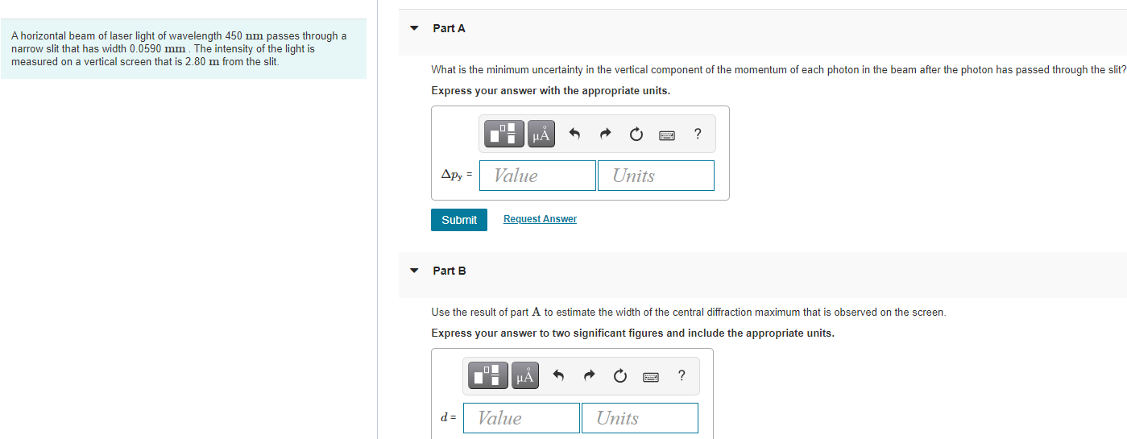Collapse the Part B section

tap(414, 271)
